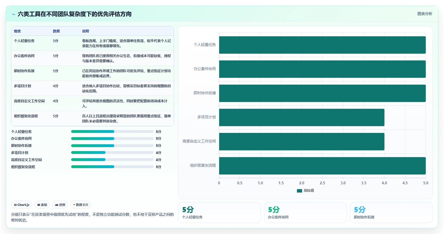Click the 5.0 x-axis tick label
The image size is (444, 234).
(x=426, y=183)
